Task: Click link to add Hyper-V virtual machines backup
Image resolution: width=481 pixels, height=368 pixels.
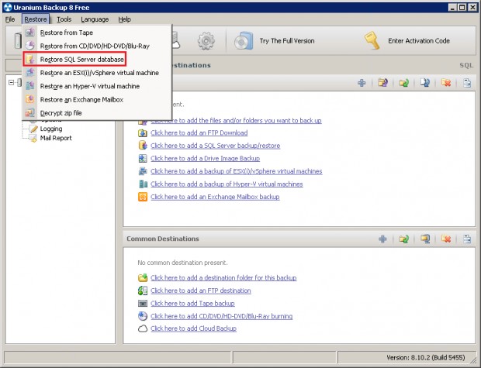Action: click(x=227, y=184)
